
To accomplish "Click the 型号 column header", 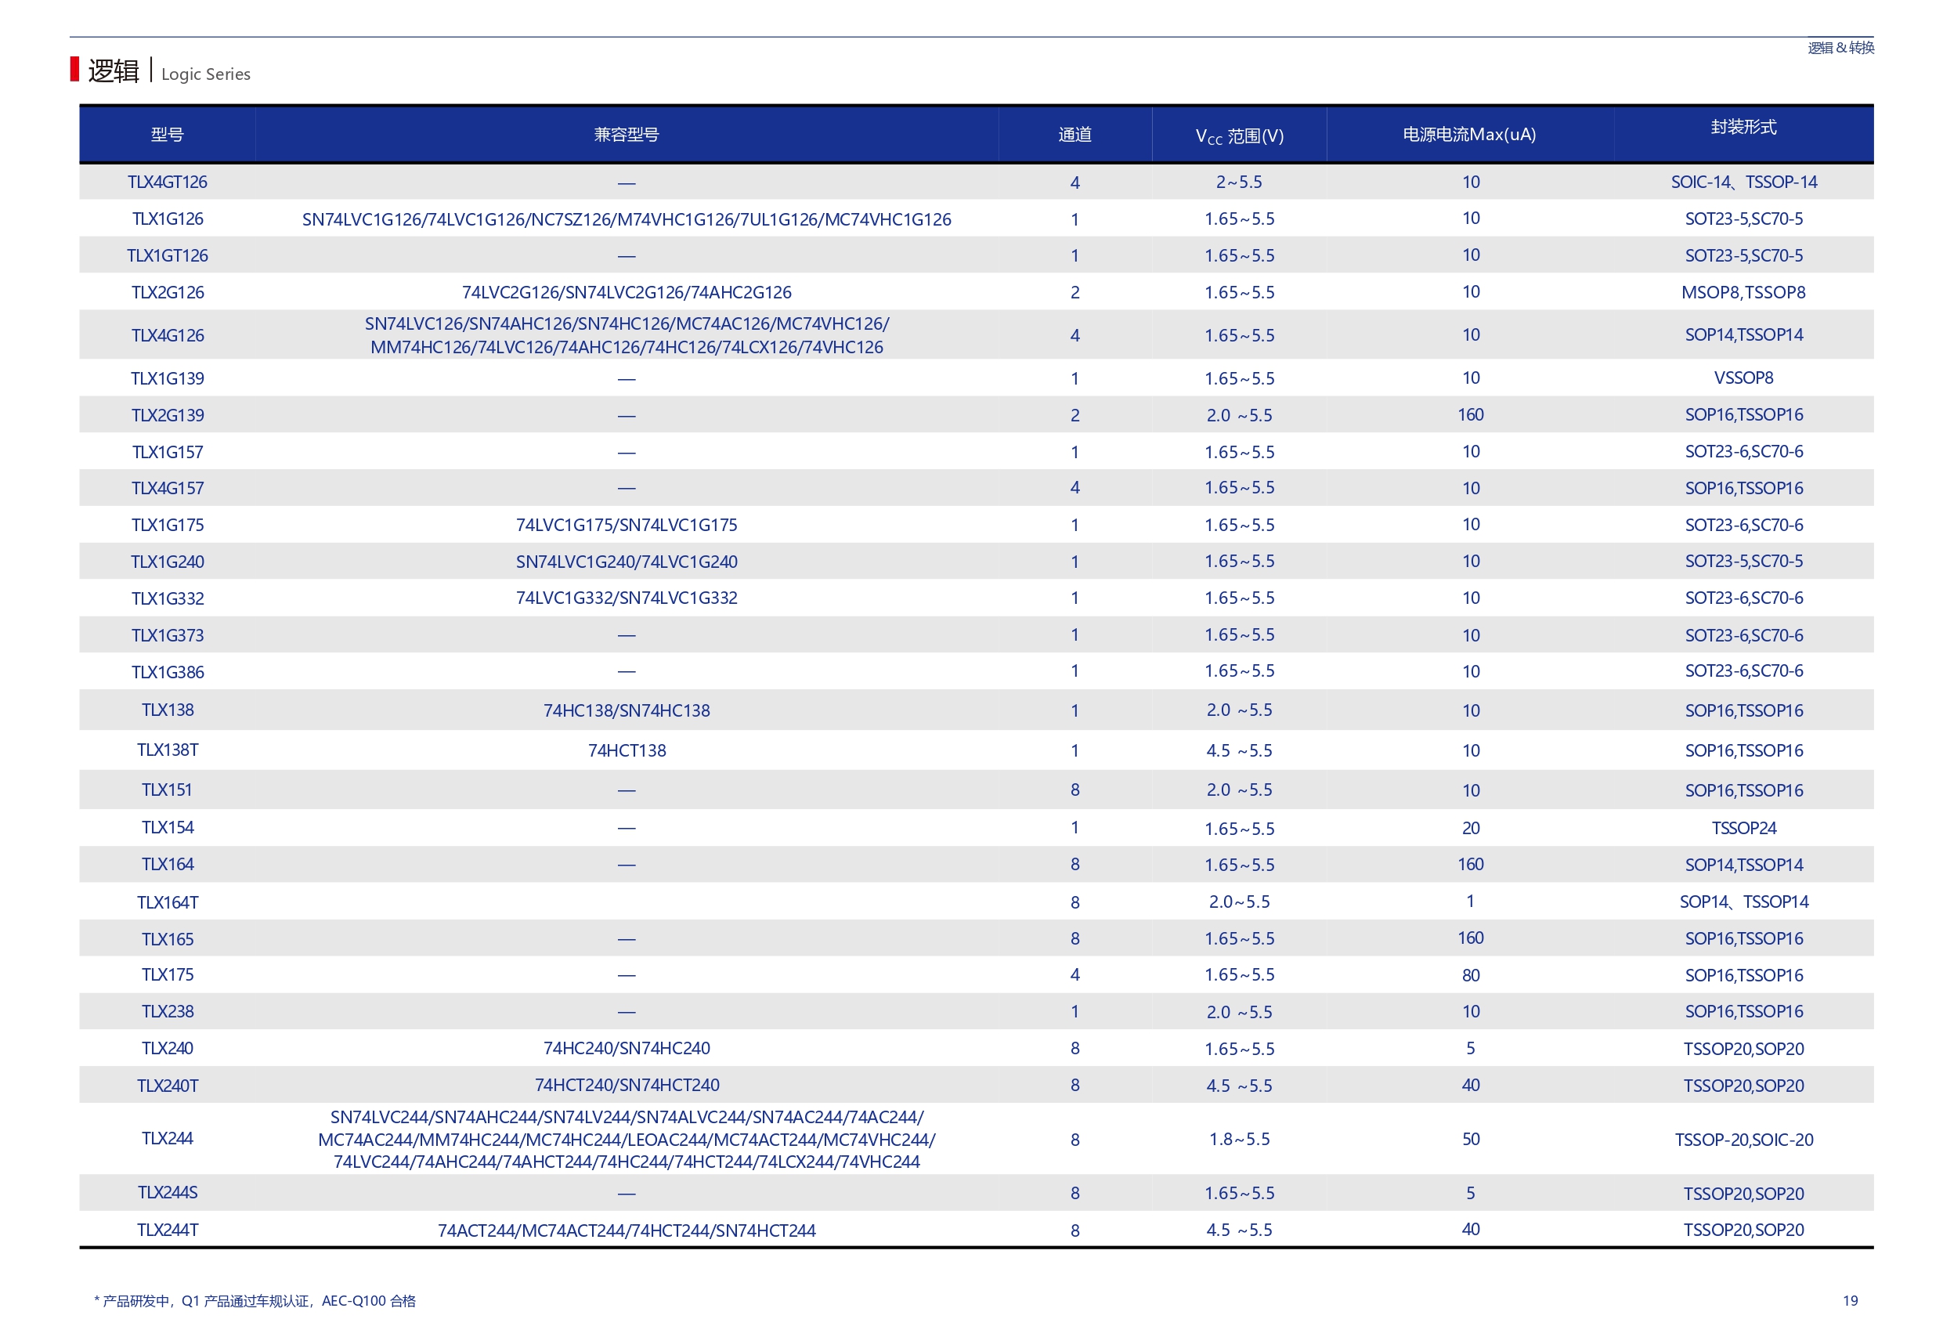I will [168, 135].
